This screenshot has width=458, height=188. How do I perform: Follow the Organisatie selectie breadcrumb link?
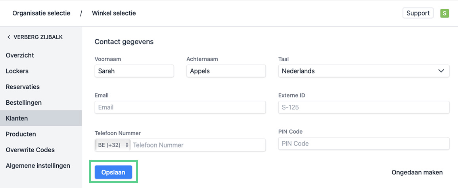[x=41, y=13]
